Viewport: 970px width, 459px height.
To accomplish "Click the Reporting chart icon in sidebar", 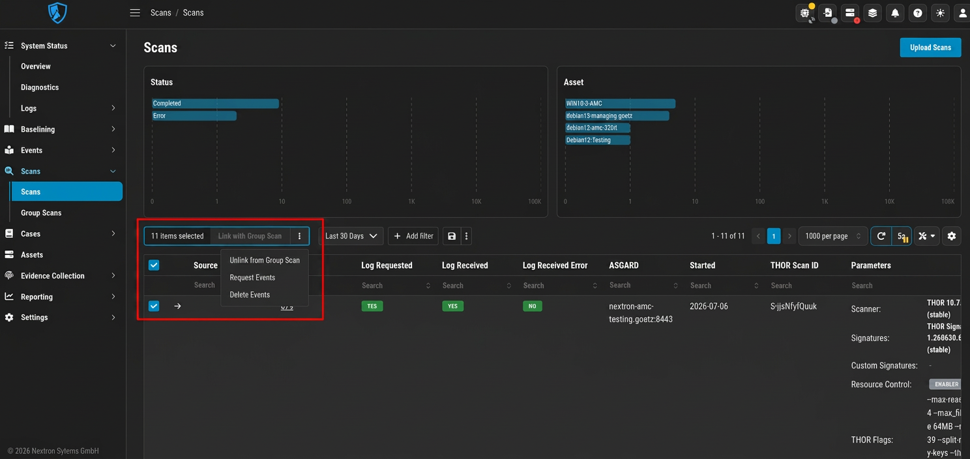I will click(9, 296).
